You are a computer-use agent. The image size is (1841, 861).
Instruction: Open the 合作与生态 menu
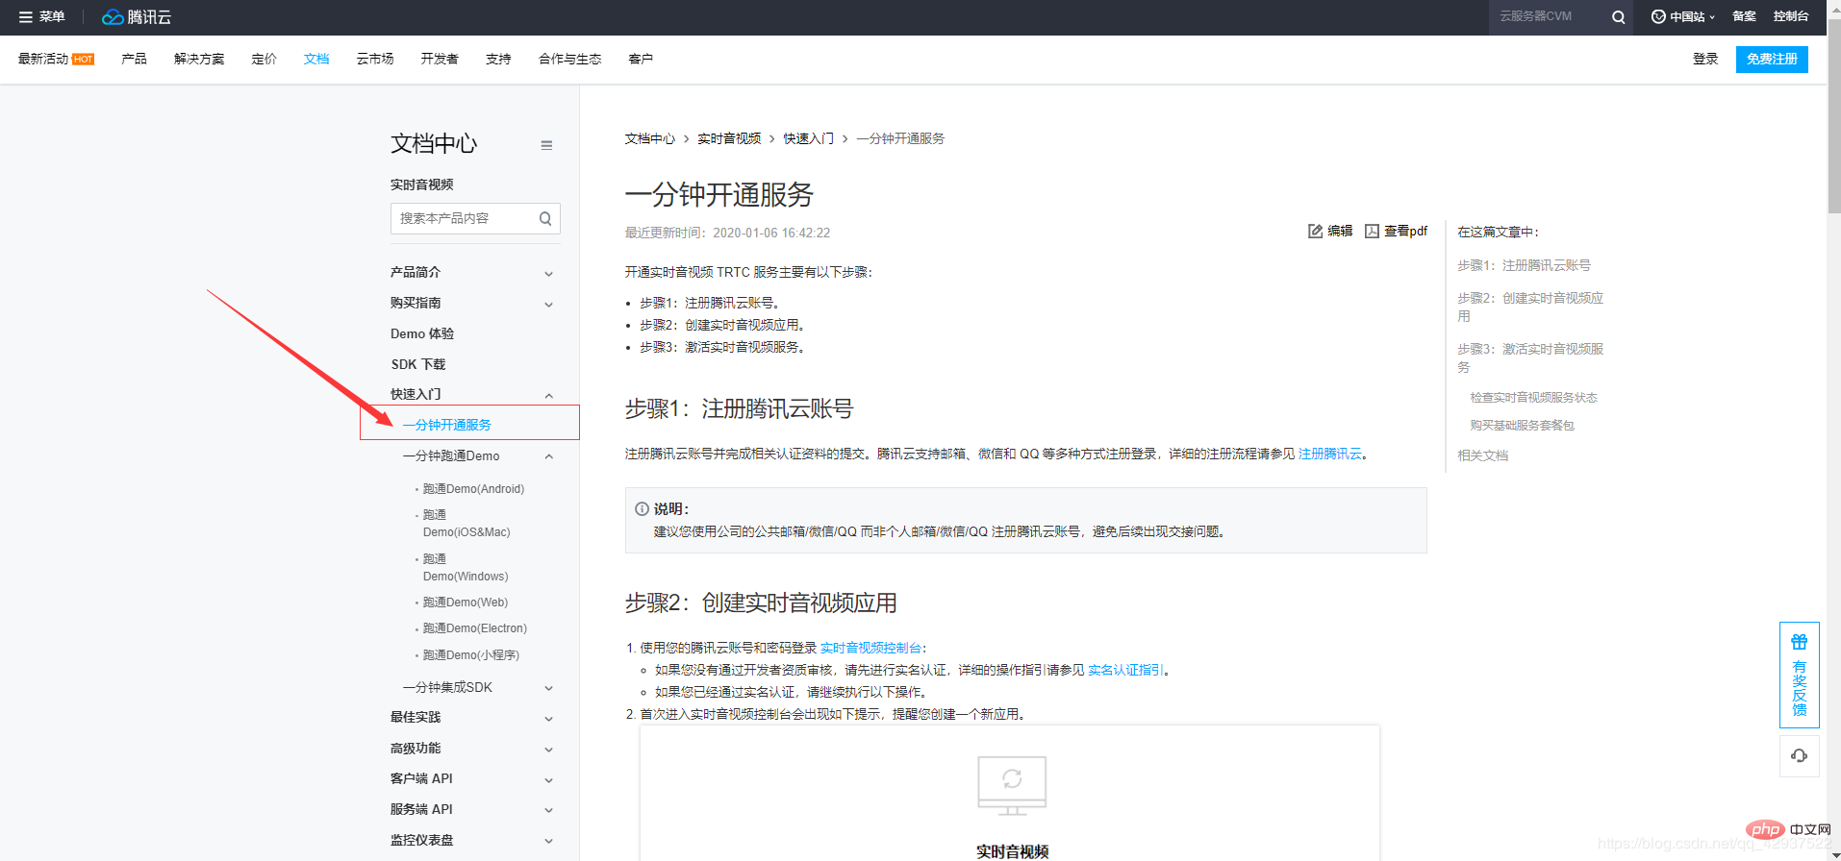coord(569,59)
